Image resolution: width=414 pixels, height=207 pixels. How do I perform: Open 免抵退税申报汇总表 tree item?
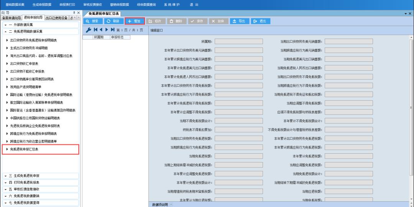pos(24,149)
